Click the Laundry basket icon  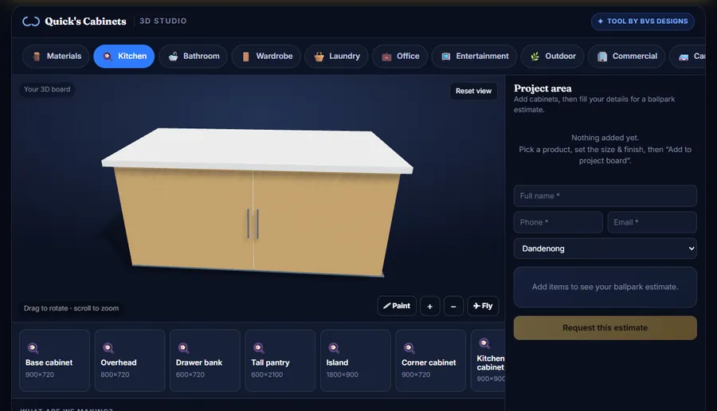319,57
